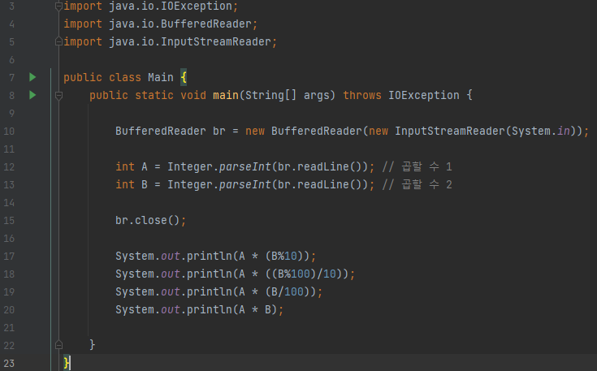Click println statement with ((B%100)/10)

tap(235, 274)
